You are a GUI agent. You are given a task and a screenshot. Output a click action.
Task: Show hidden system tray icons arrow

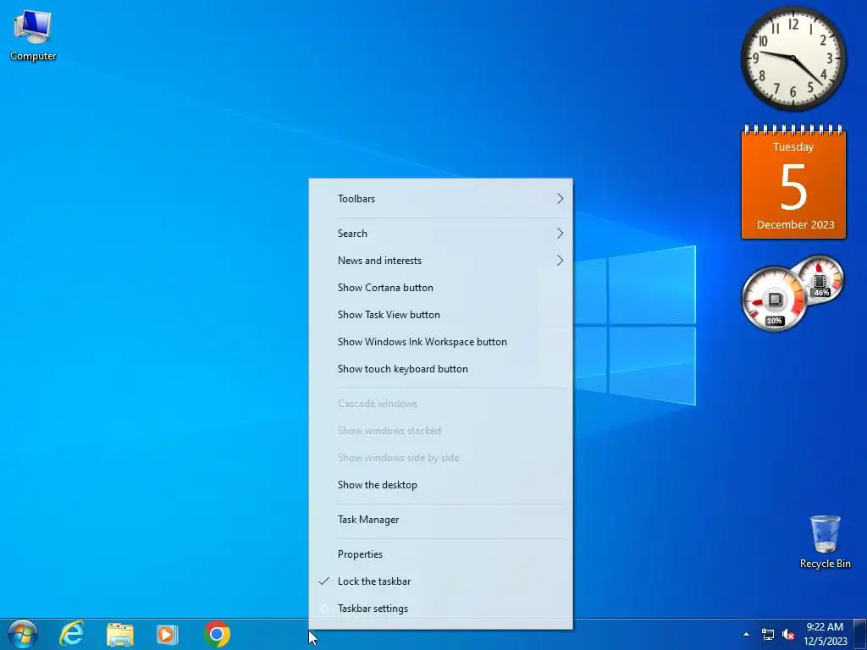pos(747,634)
